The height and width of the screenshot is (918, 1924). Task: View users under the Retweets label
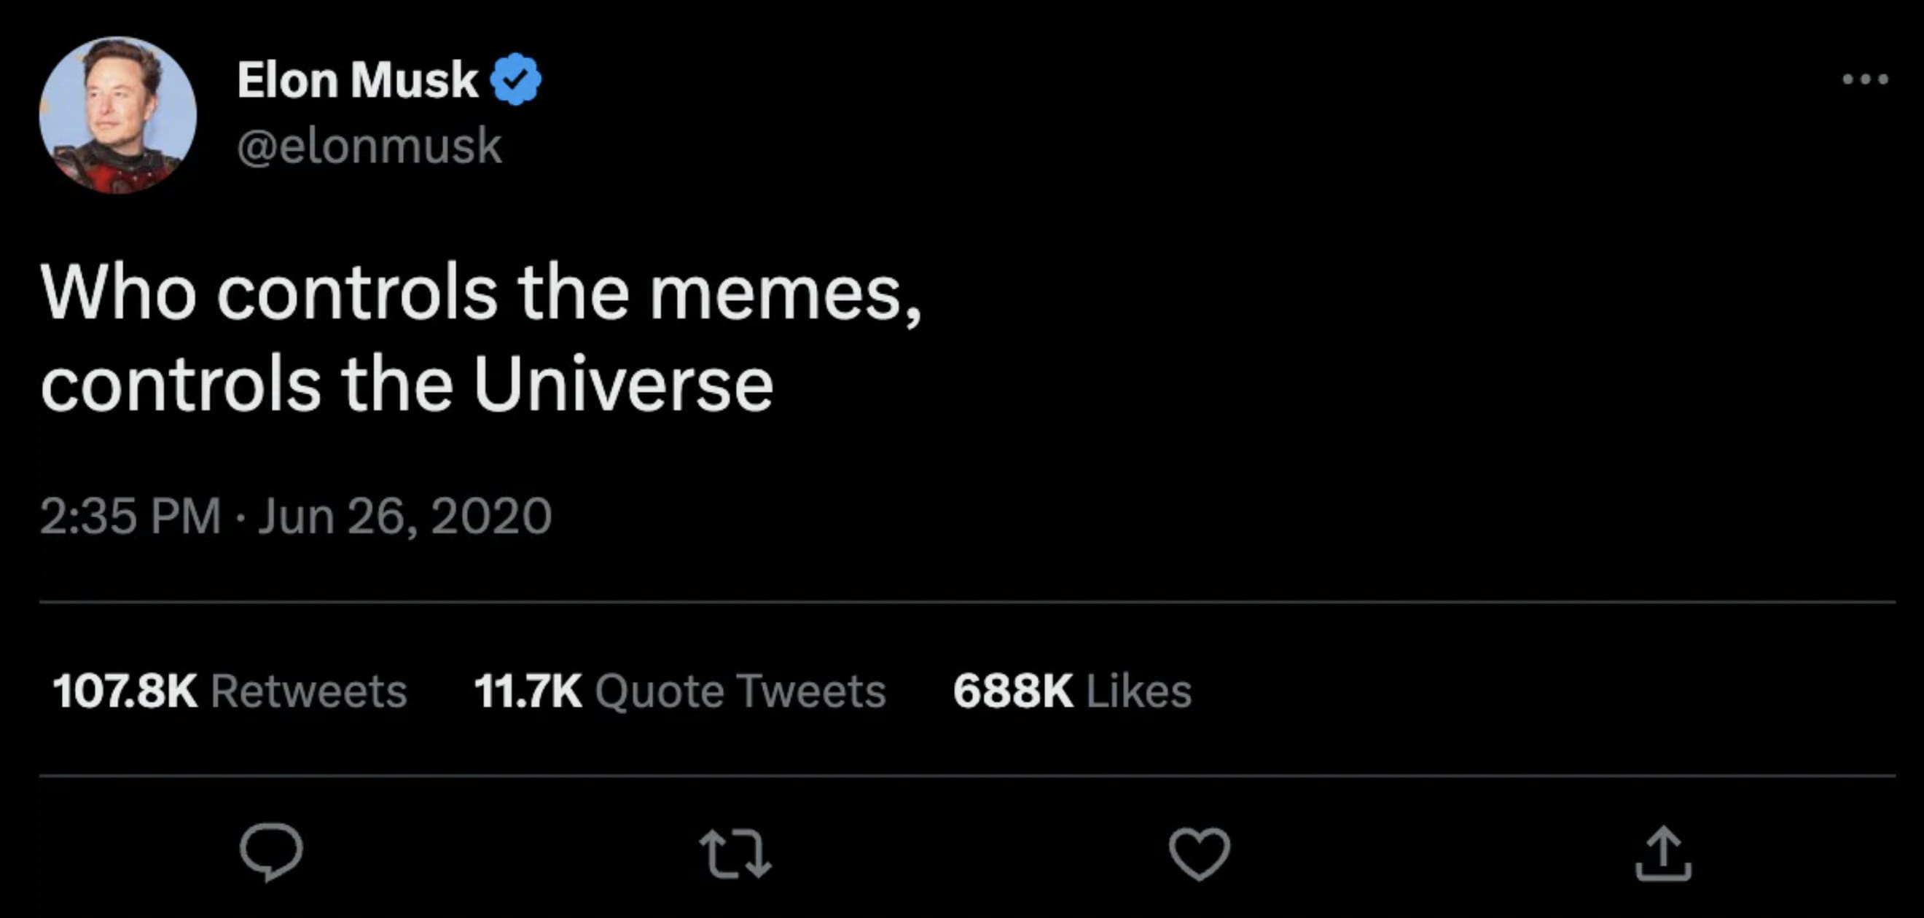click(x=308, y=690)
